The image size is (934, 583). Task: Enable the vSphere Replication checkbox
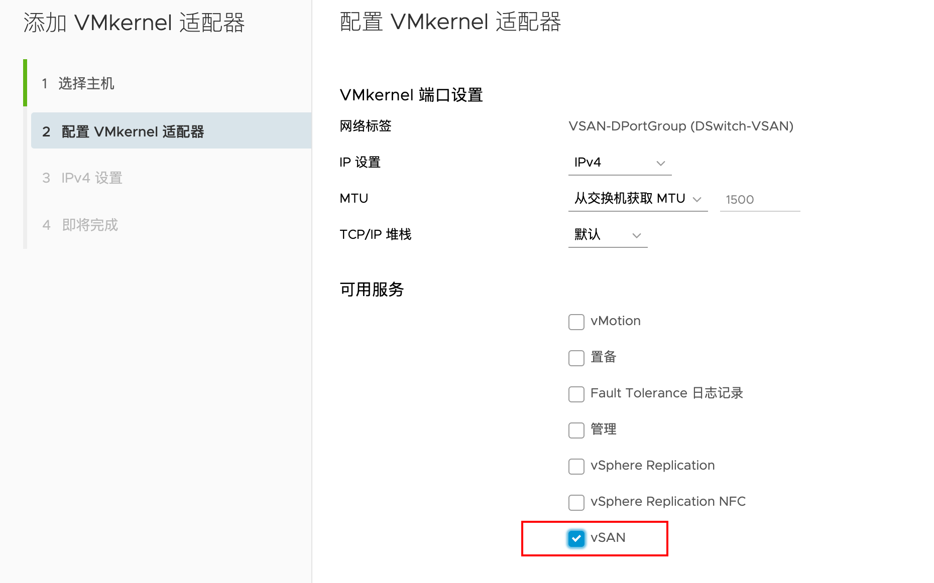click(x=576, y=467)
